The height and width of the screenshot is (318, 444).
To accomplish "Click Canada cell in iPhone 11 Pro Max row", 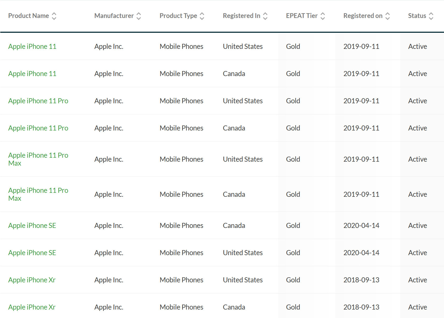I will pos(234,194).
